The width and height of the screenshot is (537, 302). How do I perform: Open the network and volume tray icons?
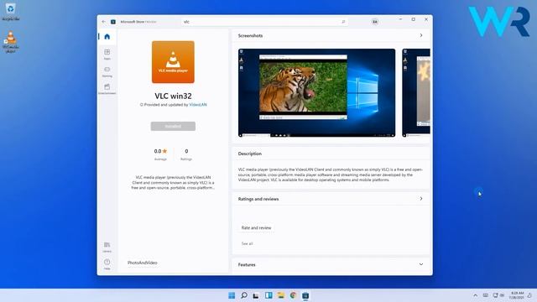498,295
